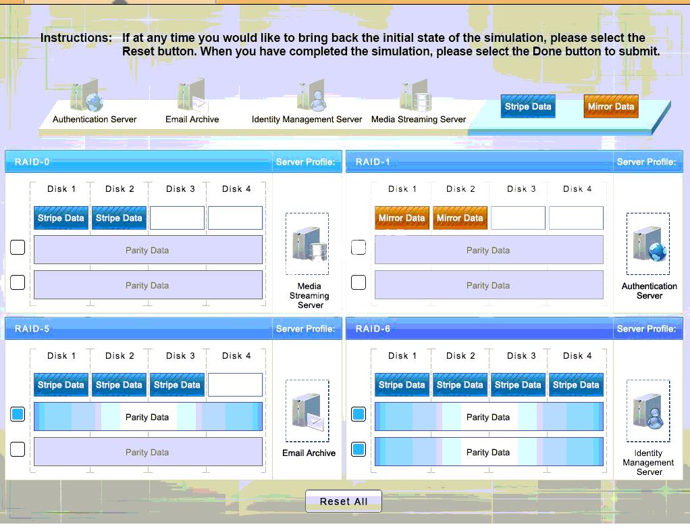Uncheck the first Parity Data checkbox in RAID-5
Screen dimensions: 690x531
click(x=18, y=414)
